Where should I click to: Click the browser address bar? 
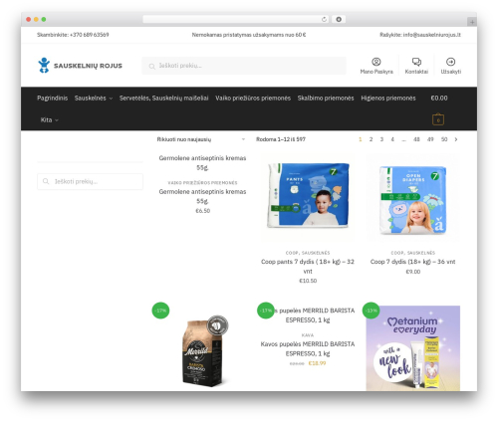[236, 20]
